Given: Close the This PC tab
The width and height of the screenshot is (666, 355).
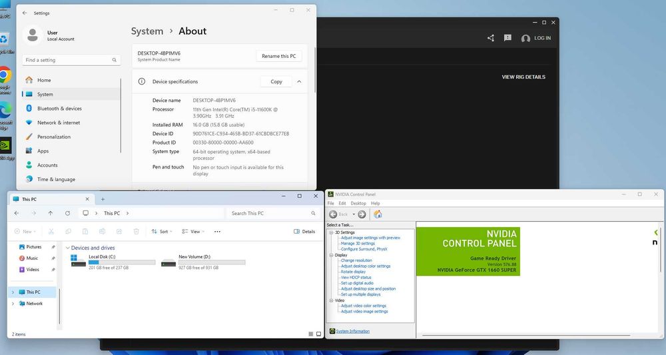Looking at the screenshot, I should point(87,198).
